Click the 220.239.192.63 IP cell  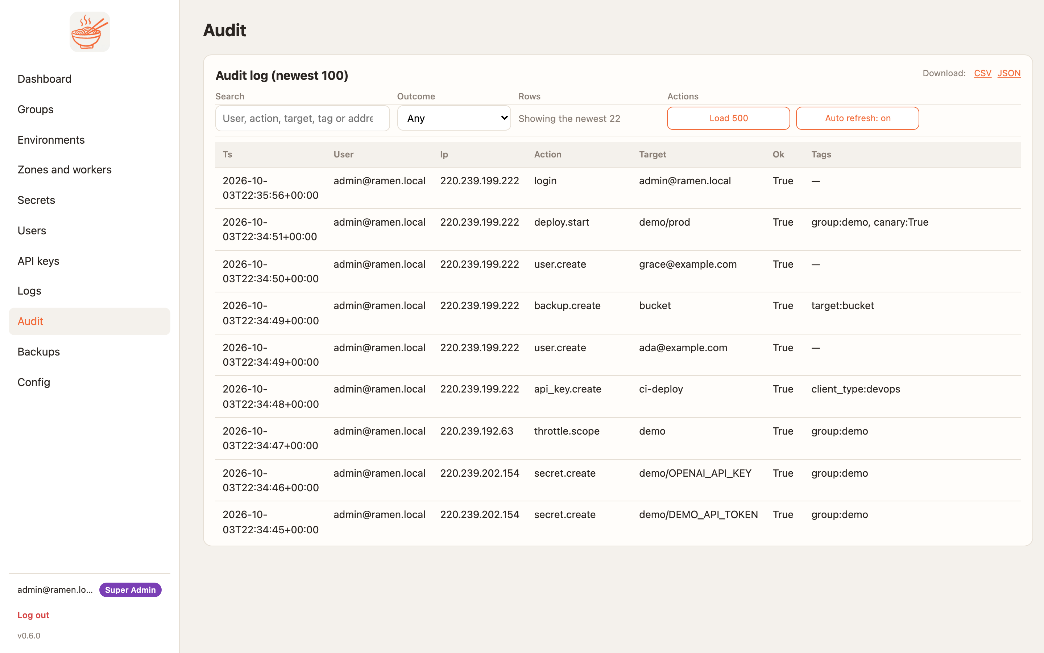pos(476,431)
